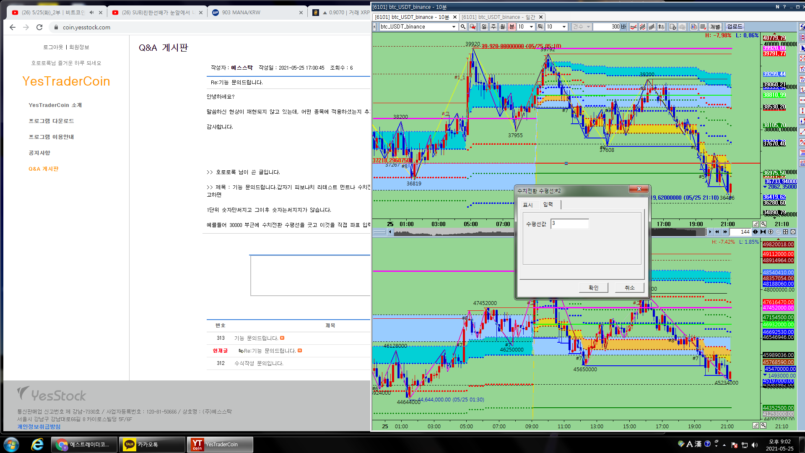This screenshot has width=805, height=453.
Task: Select the tick (틱) period button
Action: click(x=540, y=27)
